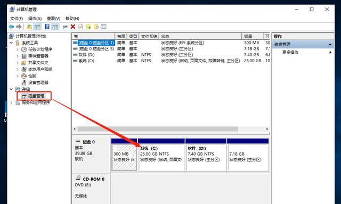This screenshot has height=204, width=341.
Task: Select the 系统 (C:) 25.00 GB partition block
Action: [161, 155]
